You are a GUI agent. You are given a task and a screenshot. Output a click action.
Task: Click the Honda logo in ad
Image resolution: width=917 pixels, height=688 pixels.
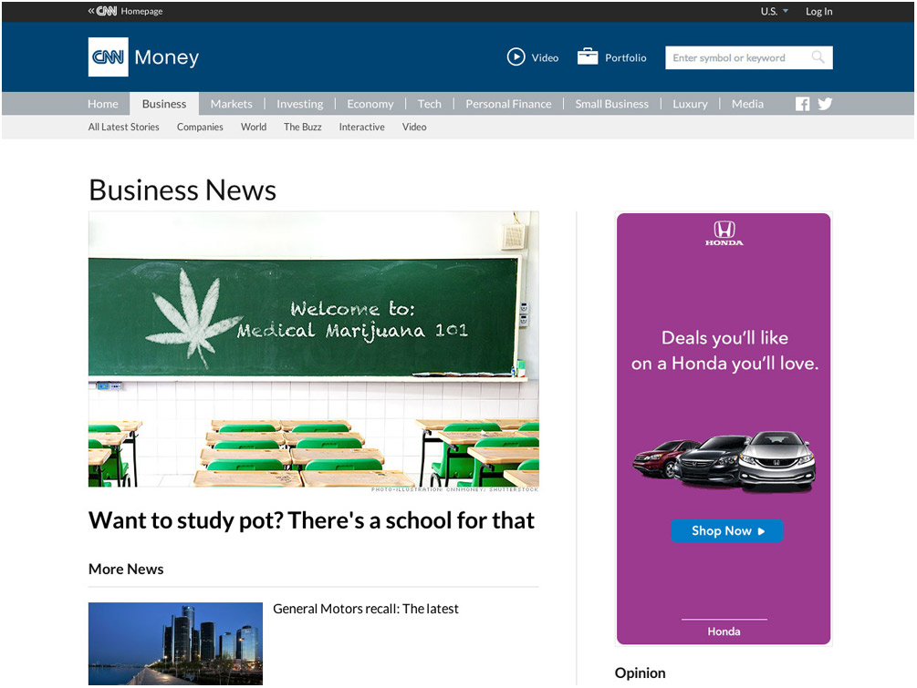[x=724, y=233]
